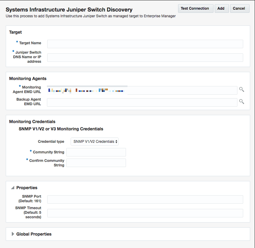Click the Cancel button
This screenshot has width=255, height=248.
240,8
